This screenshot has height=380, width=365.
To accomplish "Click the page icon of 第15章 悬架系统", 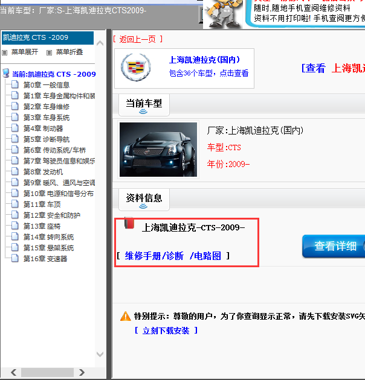I will click(15, 247).
